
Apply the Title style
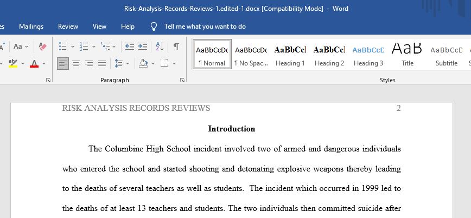[408, 54]
